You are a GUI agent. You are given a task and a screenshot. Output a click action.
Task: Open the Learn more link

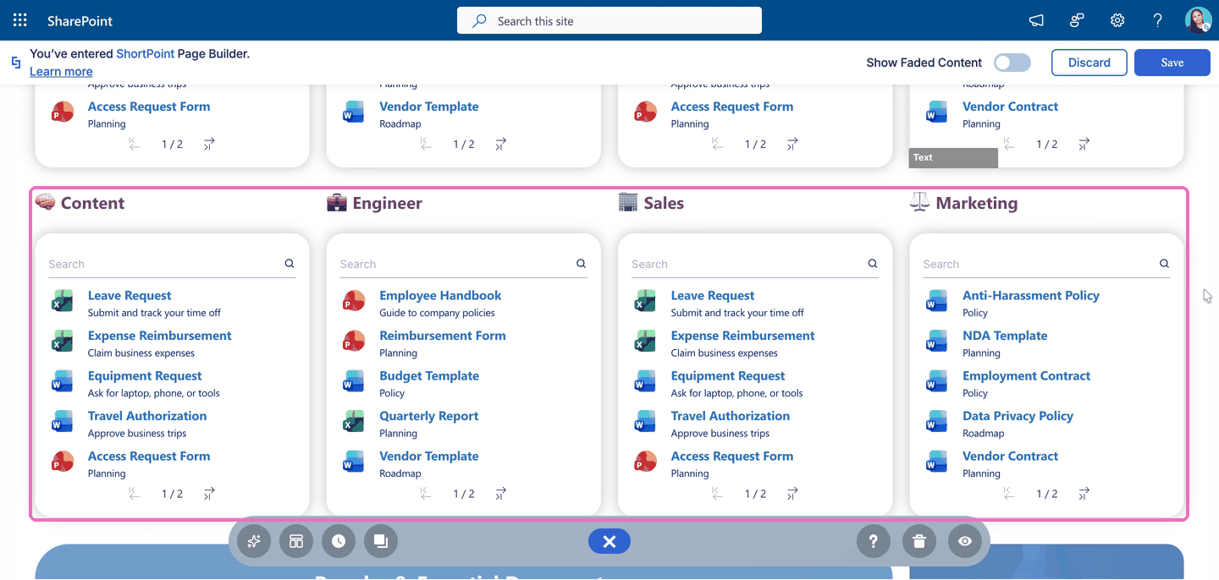[x=61, y=72]
